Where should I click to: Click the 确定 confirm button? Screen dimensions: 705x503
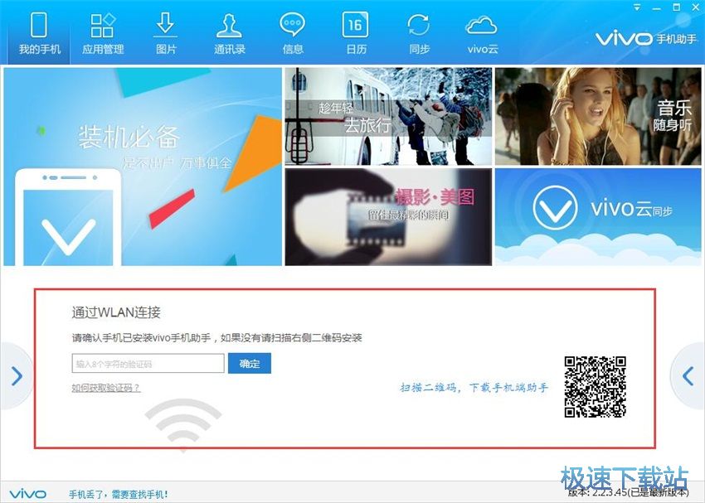click(x=250, y=363)
